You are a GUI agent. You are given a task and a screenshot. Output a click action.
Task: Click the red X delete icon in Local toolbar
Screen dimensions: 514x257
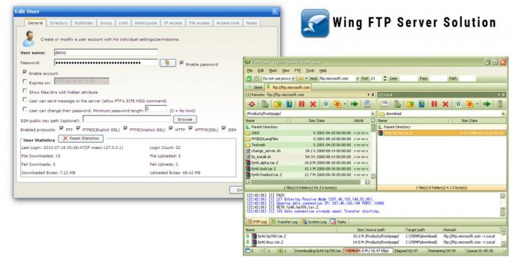point(445,104)
